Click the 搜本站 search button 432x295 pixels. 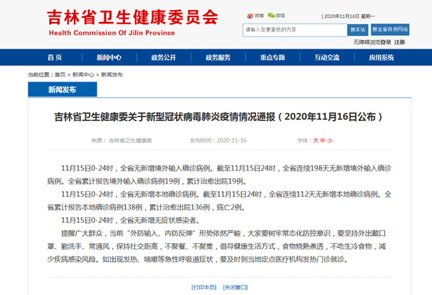pos(357,30)
